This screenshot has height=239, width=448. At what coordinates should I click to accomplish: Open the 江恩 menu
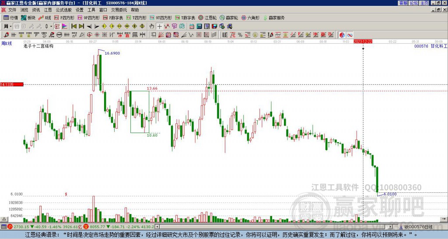click(48, 10)
